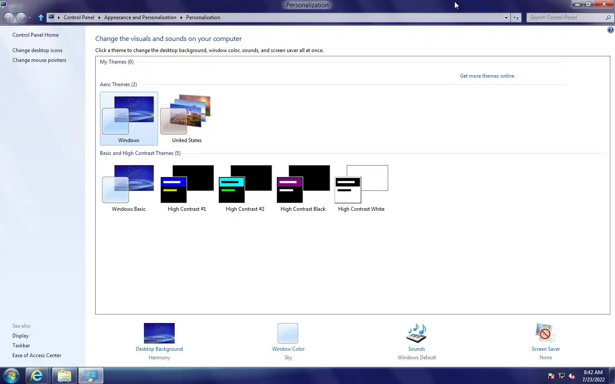Click the My Themes (0) heading
The height and width of the screenshot is (384, 615).
[117, 62]
